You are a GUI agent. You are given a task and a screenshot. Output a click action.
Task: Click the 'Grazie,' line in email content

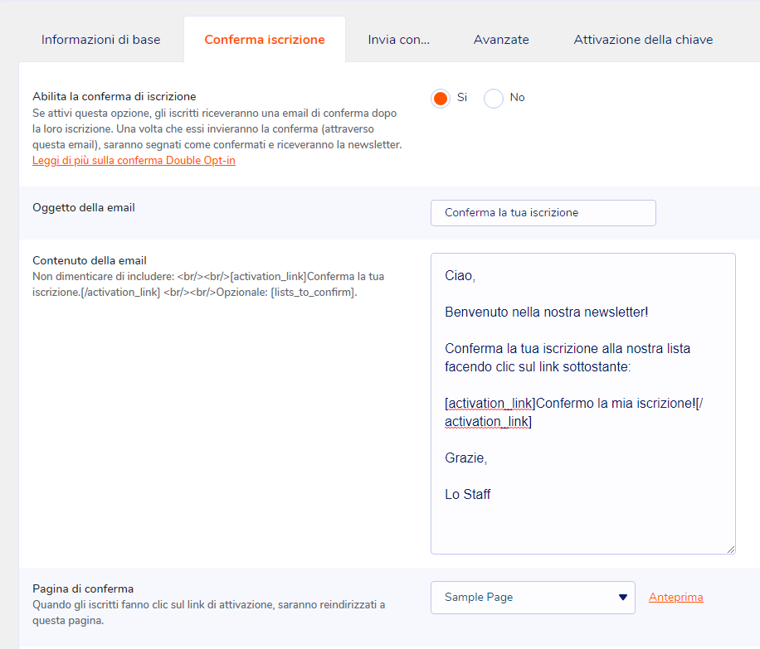coord(465,458)
